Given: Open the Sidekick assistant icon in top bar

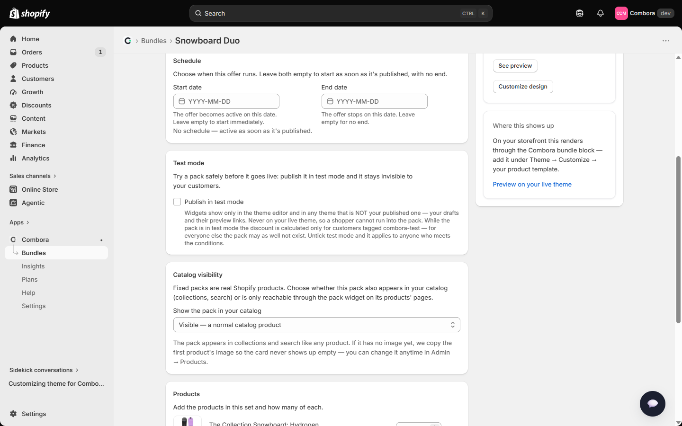Looking at the screenshot, I should (x=580, y=13).
